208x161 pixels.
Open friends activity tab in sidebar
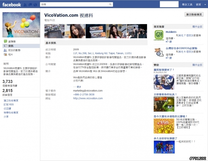click(x=14, y=50)
